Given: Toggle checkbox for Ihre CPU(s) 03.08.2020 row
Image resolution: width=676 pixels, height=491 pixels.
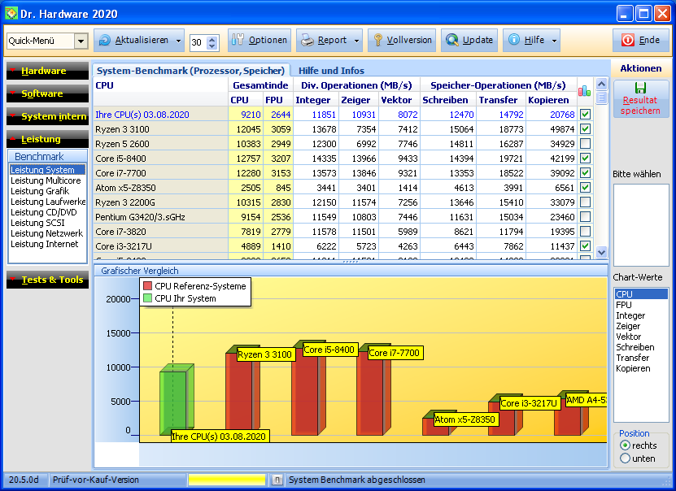Looking at the screenshot, I should 585,115.
